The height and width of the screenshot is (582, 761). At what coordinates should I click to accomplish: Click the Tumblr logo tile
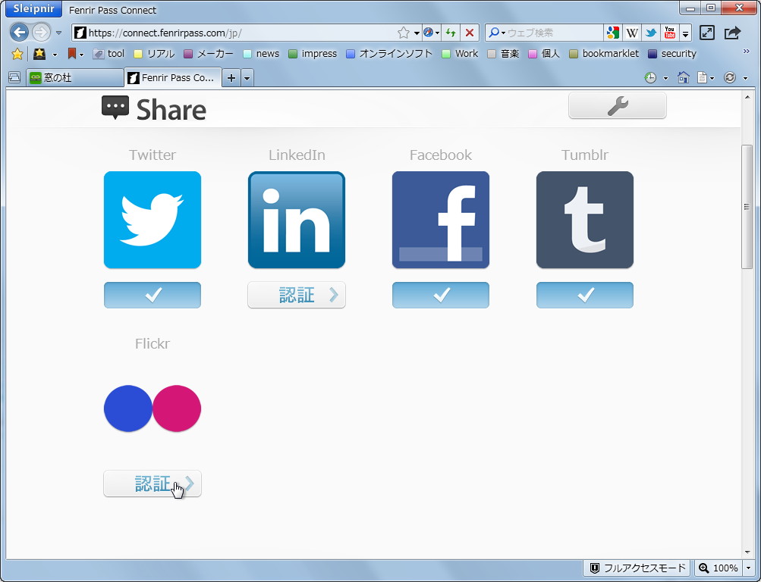585,220
